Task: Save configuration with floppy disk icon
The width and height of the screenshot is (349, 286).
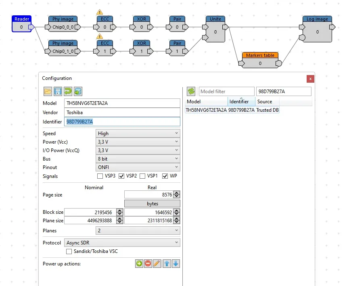Action: click(x=58, y=91)
